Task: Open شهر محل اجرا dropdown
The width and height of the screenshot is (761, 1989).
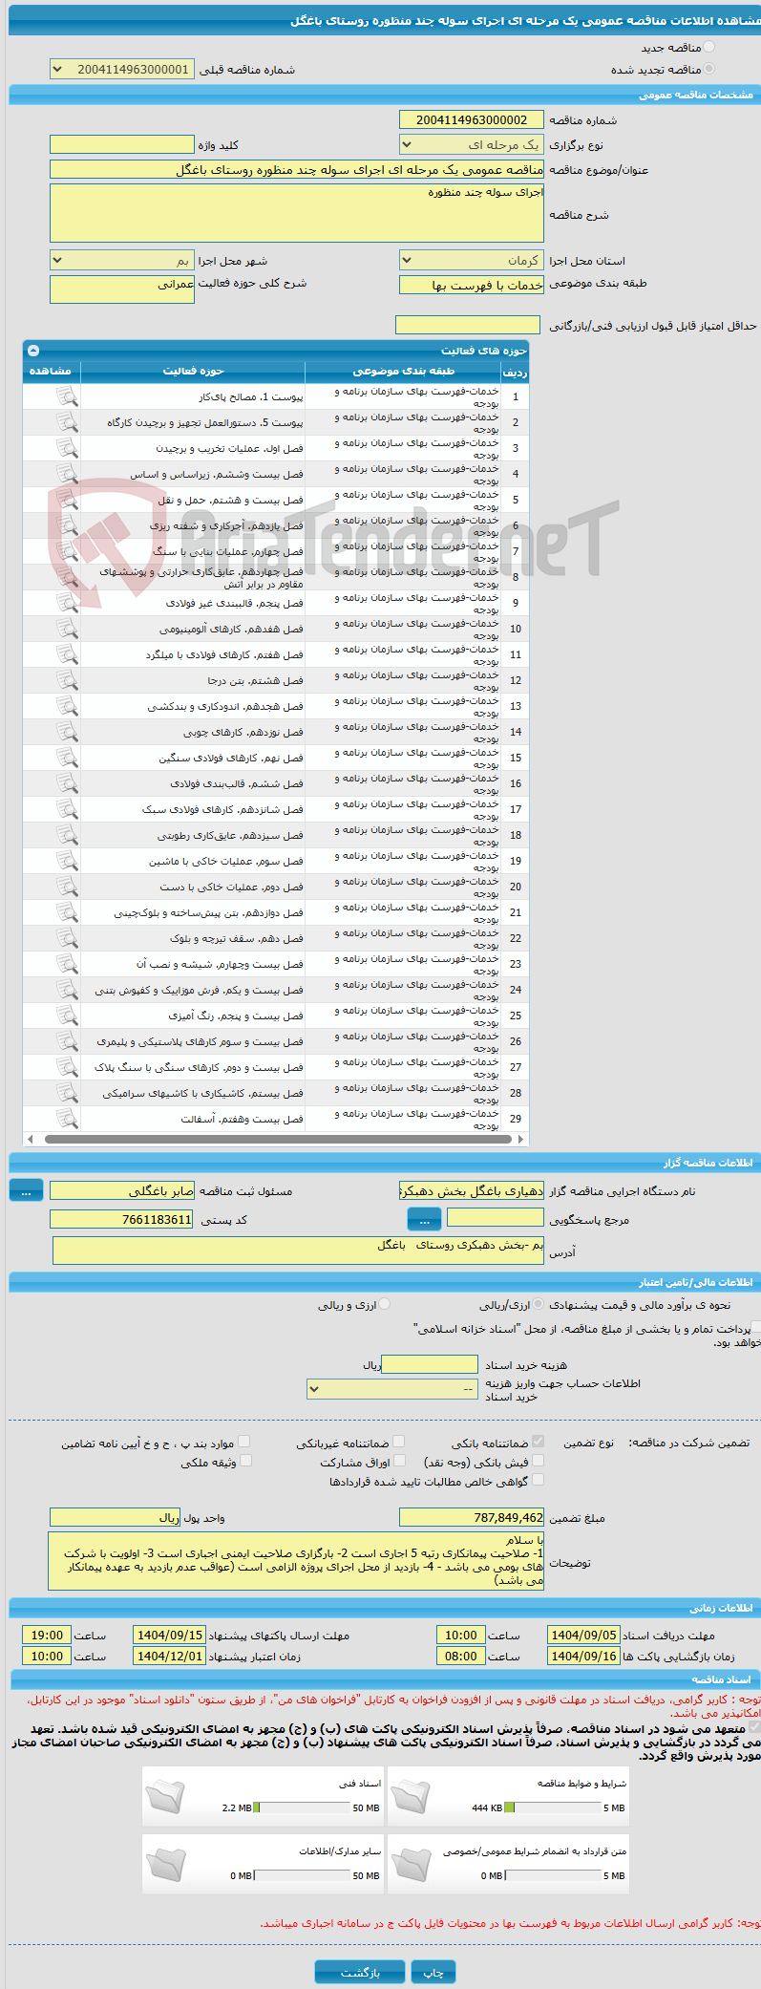Action: [x=121, y=260]
